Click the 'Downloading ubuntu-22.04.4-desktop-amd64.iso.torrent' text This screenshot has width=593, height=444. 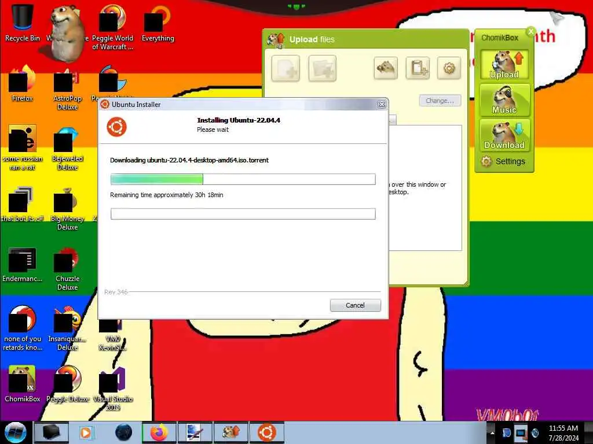[x=189, y=160]
